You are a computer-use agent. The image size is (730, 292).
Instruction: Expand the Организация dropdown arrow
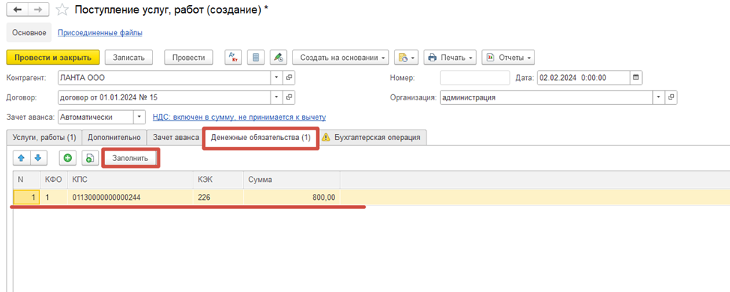pyautogui.click(x=659, y=97)
